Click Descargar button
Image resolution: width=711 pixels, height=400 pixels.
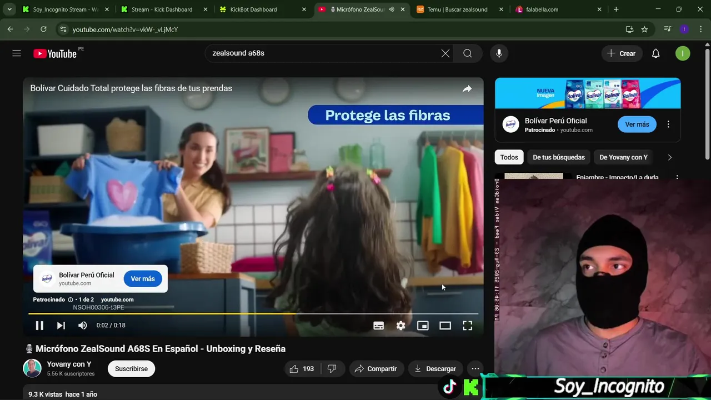pyautogui.click(x=435, y=369)
